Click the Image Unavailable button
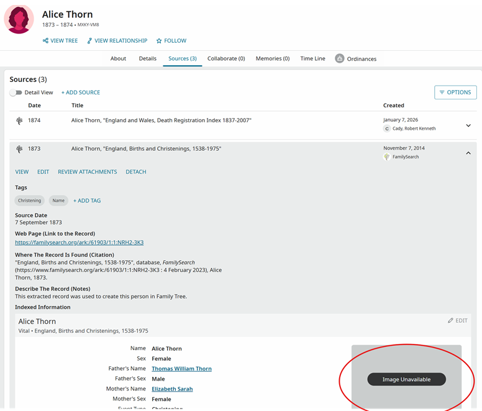This screenshot has width=482, height=411. (x=406, y=379)
